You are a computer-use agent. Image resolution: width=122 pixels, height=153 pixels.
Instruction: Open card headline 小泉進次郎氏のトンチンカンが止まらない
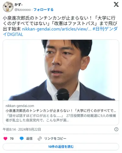point(61,111)
